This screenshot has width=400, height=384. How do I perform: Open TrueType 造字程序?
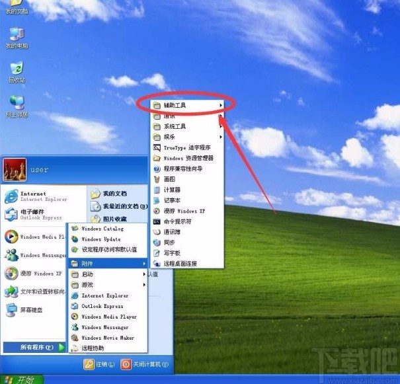coord(188,147)
